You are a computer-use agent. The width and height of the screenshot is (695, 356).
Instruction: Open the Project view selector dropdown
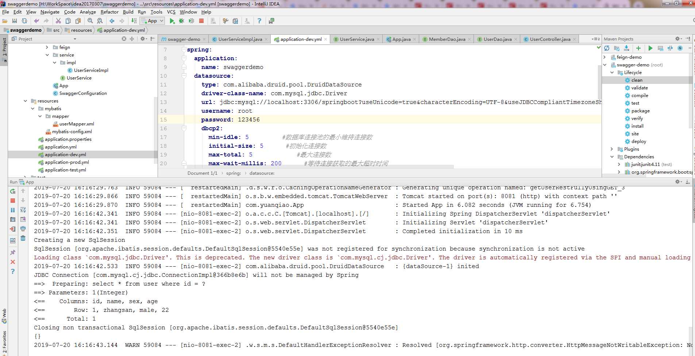click(x=75, y=39)
